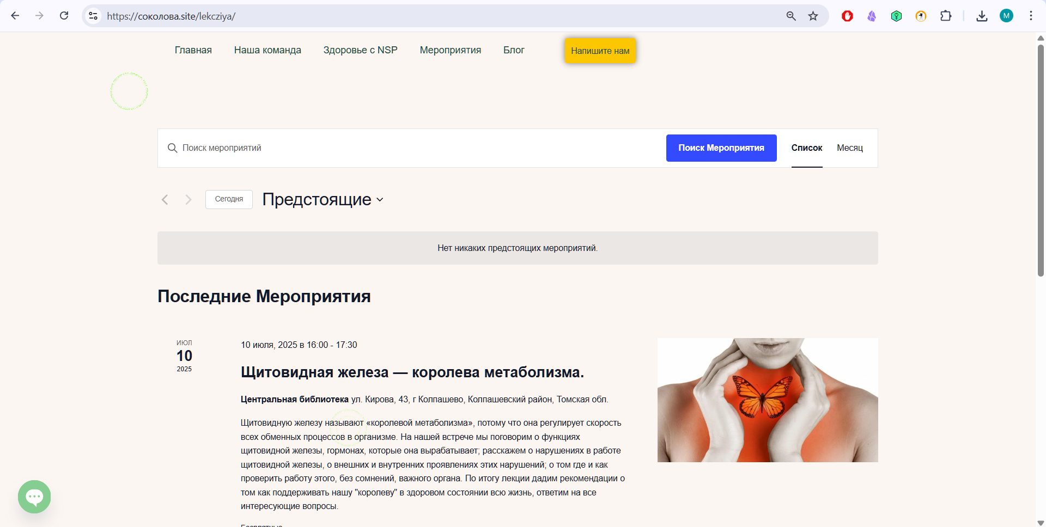
Task: Open the event Щитовидная железа title link
Action: 412,372
